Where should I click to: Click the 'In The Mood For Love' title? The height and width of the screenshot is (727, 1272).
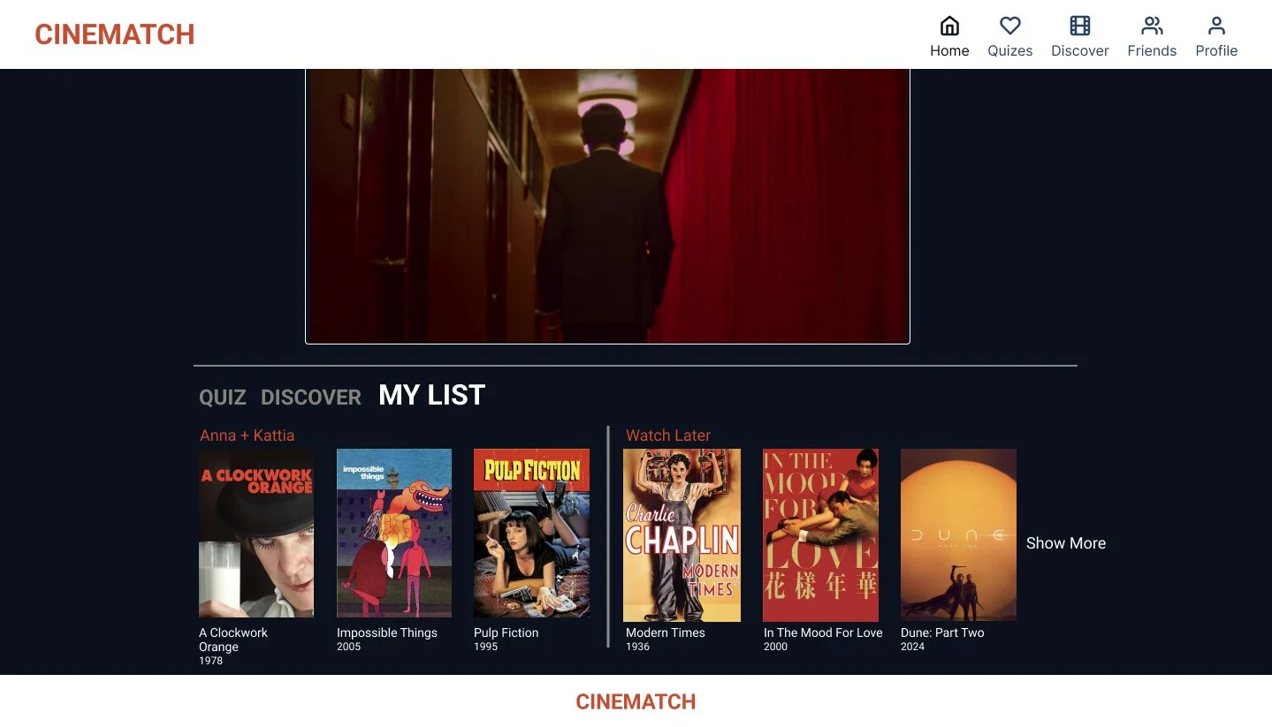click(x=823, y=632)
